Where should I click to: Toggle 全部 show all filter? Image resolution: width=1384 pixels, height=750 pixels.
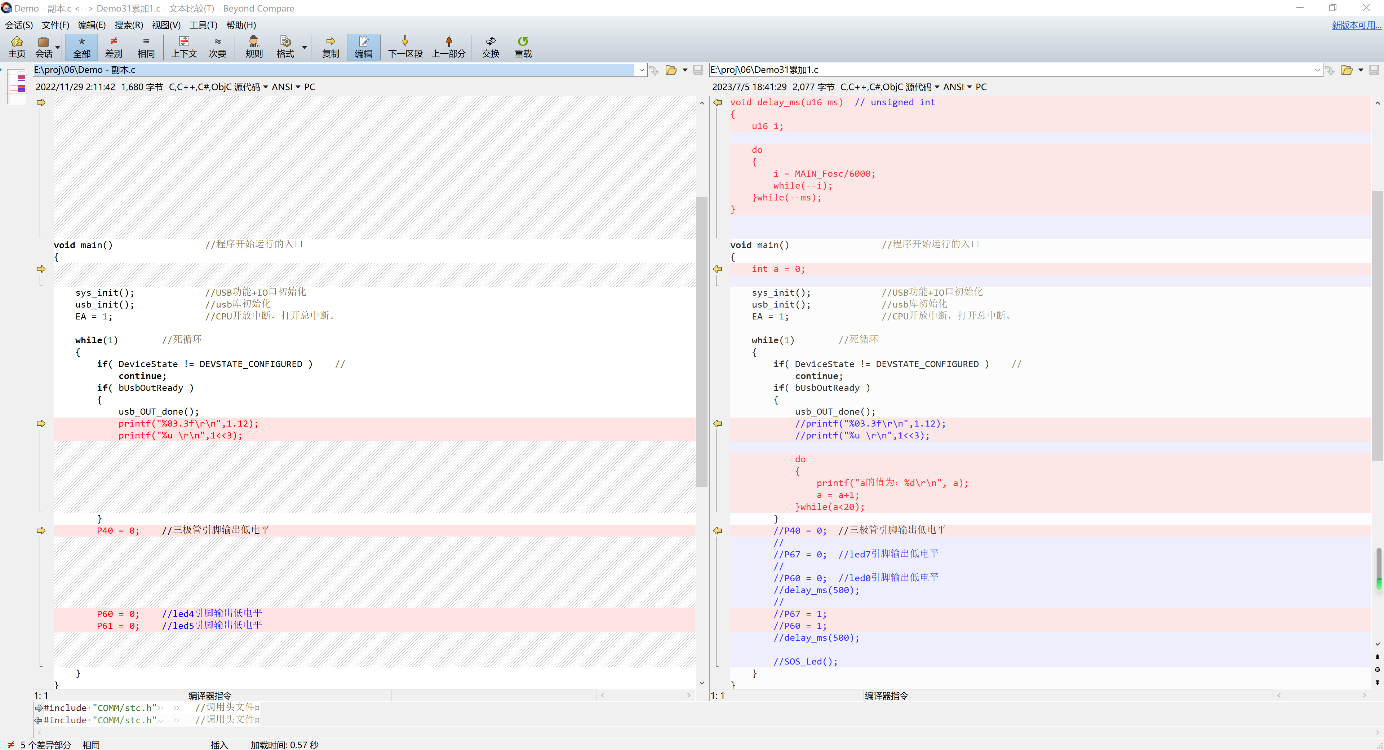[x=82, y=47]
